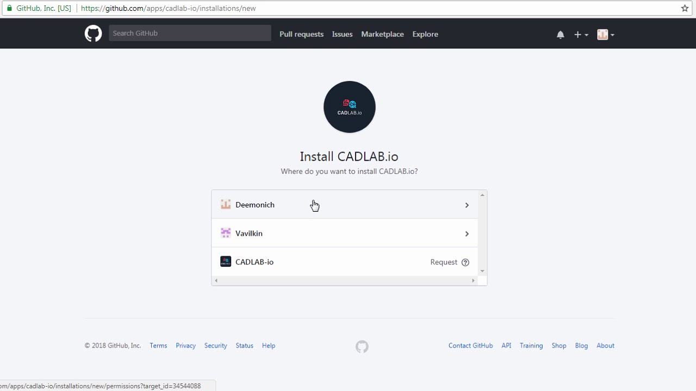Open the Status footer link

[244, 345]
